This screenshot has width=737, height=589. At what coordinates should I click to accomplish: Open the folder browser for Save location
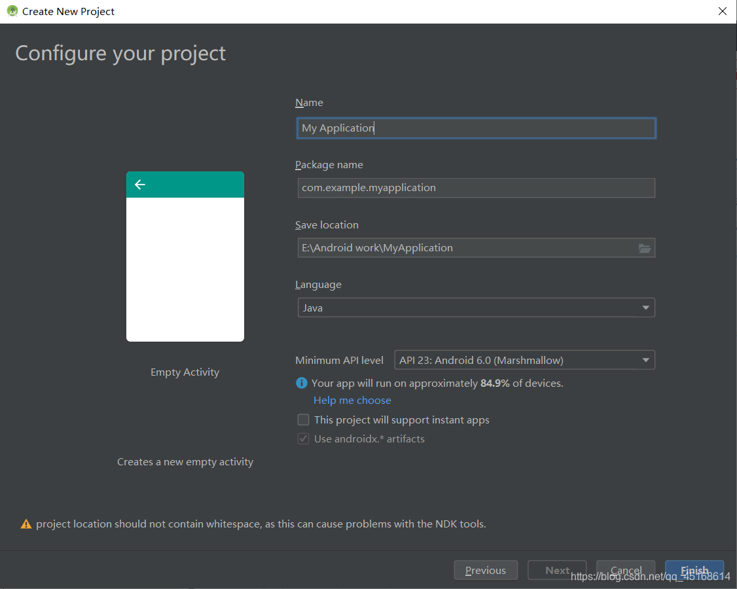(645, 248)
